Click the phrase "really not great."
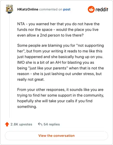This screenshot has height=145, width=113. 31,80
